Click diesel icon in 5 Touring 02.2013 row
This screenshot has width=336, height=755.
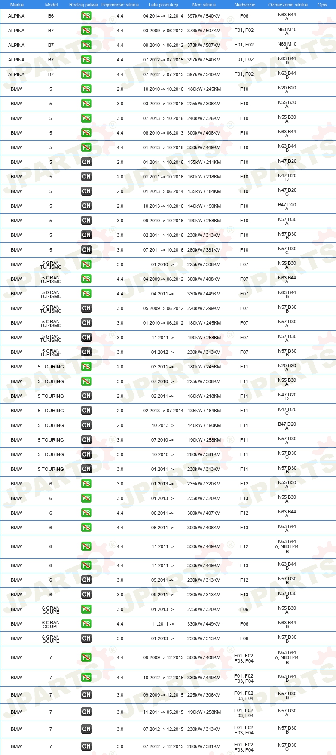click(86, 411)
